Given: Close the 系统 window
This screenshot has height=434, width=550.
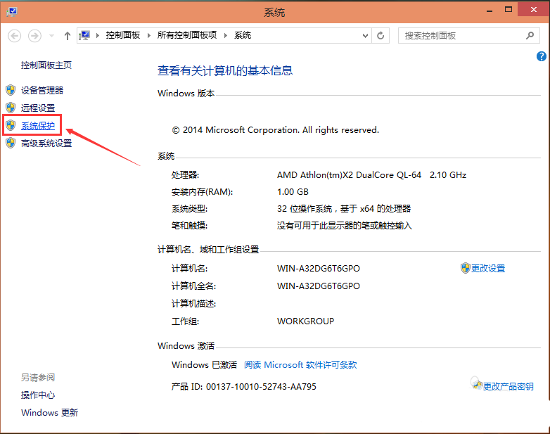Looking at the screenshot, I should pos(534,9).
